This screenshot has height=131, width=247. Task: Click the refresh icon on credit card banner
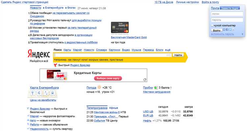coord(145,80)
